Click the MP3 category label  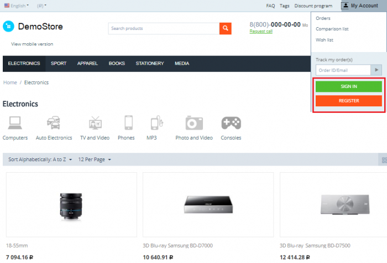pyautogui.click(x=151, y=138)
